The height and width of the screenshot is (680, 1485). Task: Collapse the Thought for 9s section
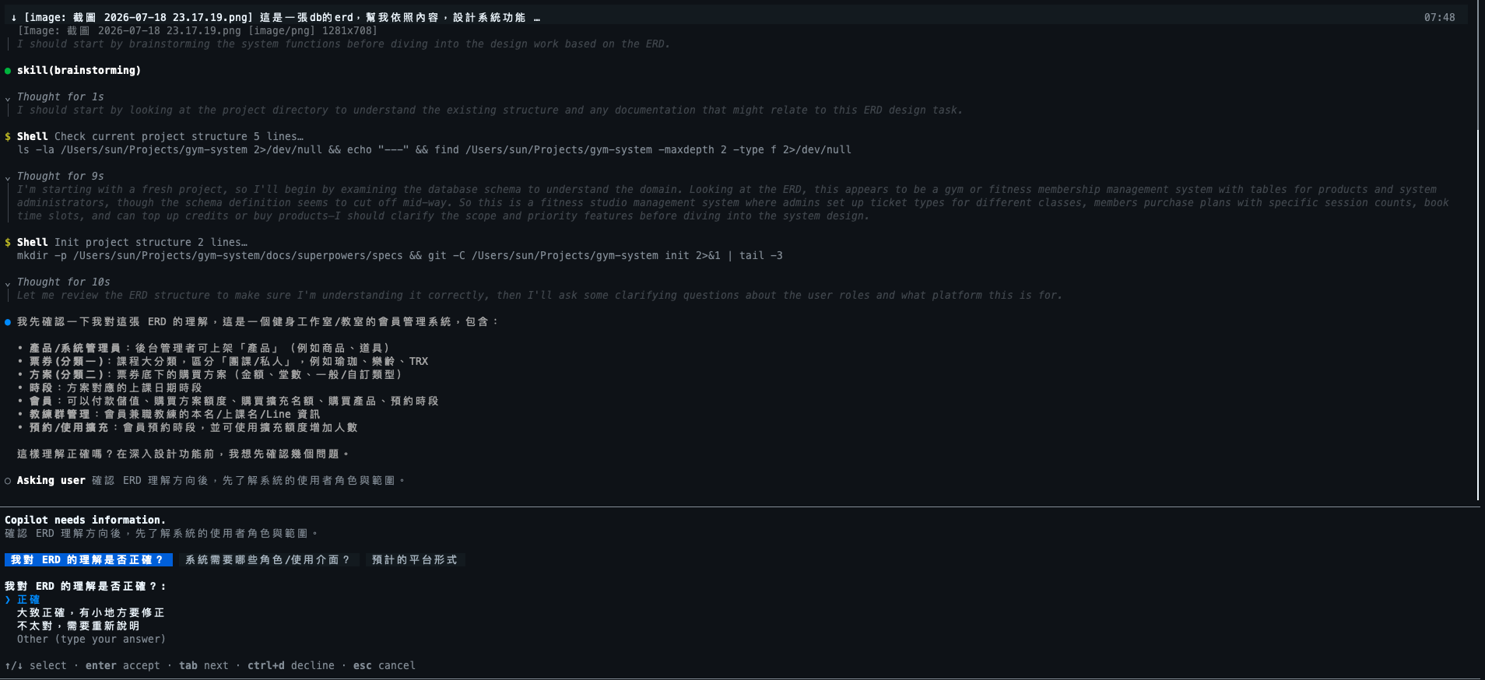(8, 177)
